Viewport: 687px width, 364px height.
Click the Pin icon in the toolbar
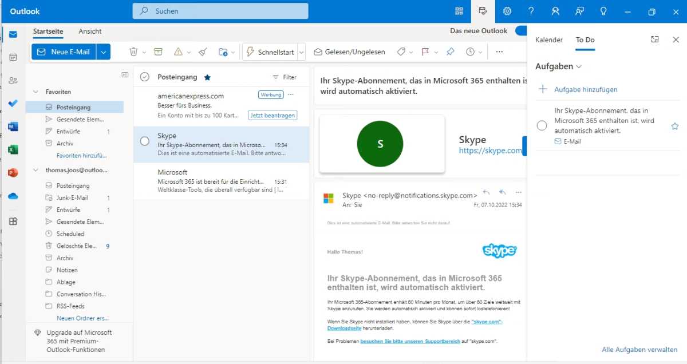point(450,52)
